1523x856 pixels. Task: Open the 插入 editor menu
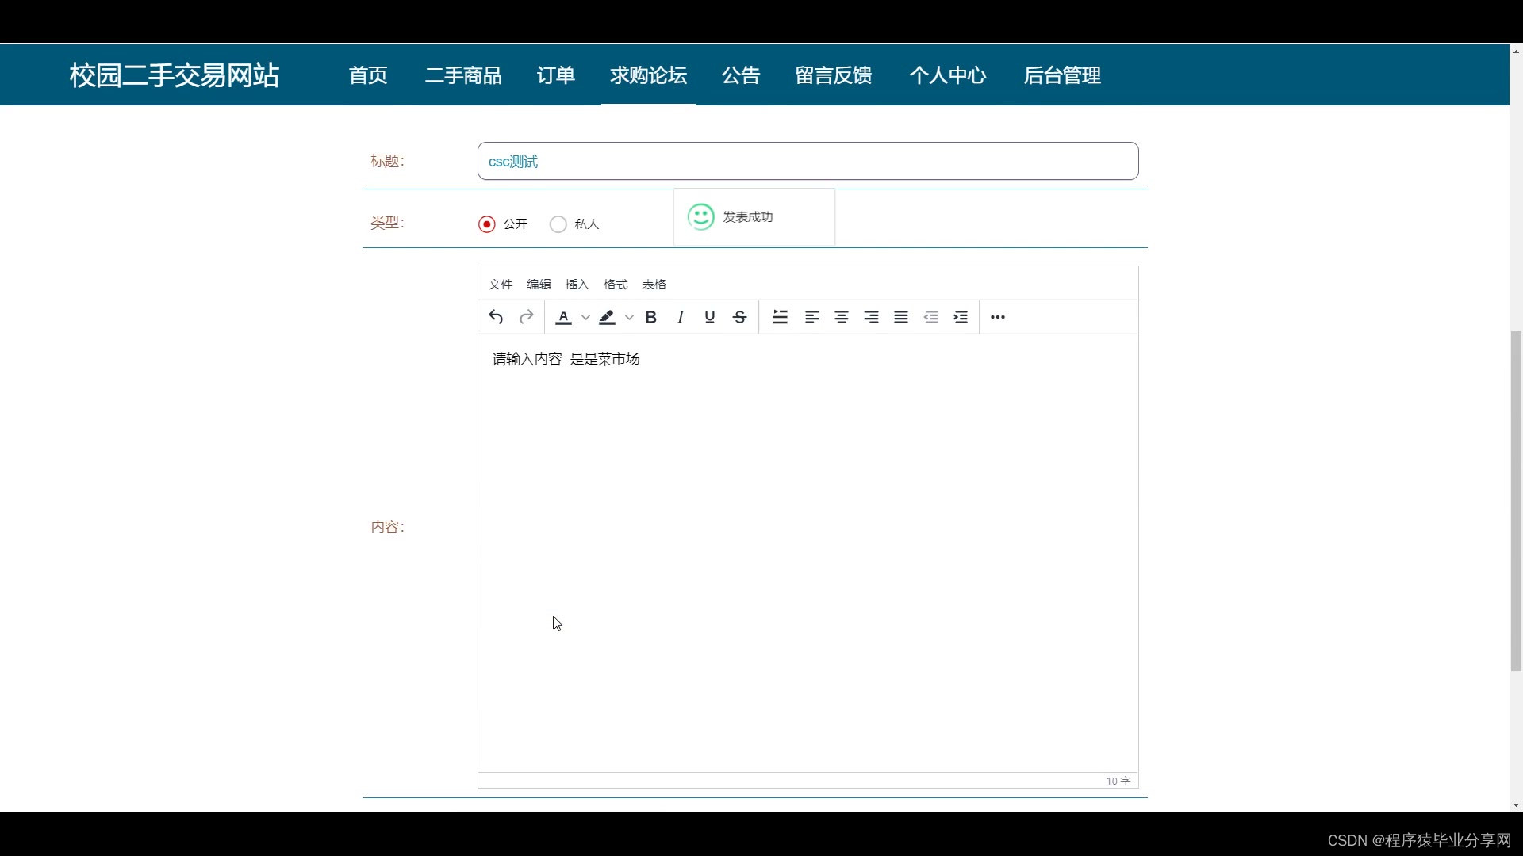pos(577,285)
